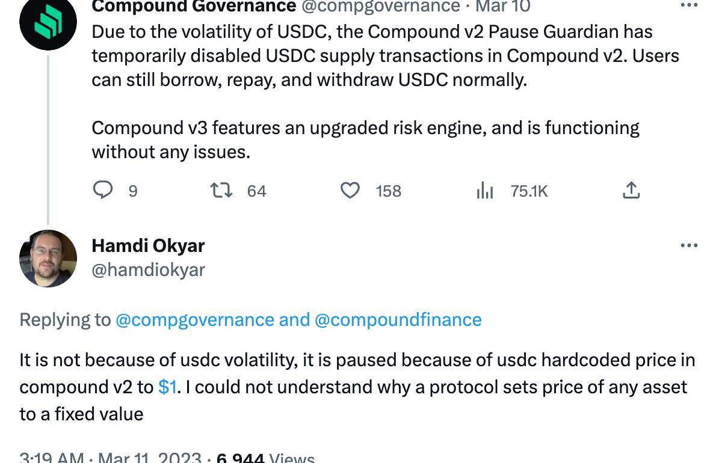Open the 3:19 AM Mar 11, 2023 timestamp

tap(110, 457)
